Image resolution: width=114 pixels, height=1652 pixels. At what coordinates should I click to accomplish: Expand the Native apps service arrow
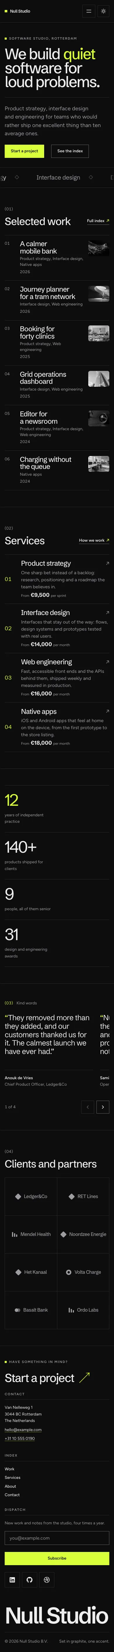107,711
